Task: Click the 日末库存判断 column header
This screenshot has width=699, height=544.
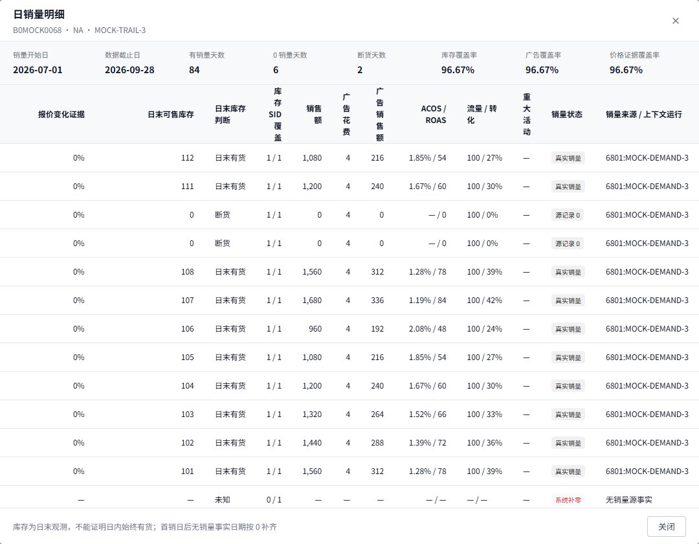Action: pyautogui.click(x=230, y=114)
